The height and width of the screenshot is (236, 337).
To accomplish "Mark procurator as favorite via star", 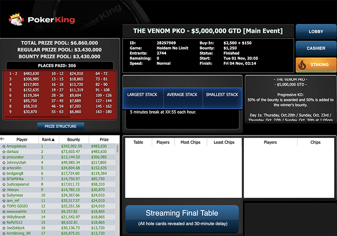I will tap(4, 157).
